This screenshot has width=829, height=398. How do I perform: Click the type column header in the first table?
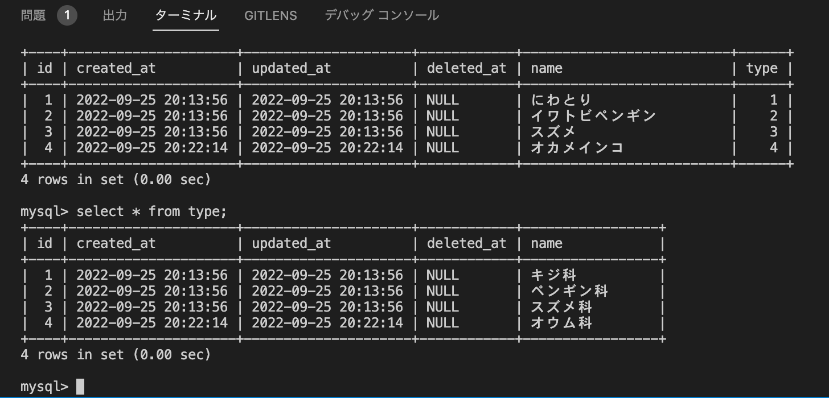click(x=761, y=68)
